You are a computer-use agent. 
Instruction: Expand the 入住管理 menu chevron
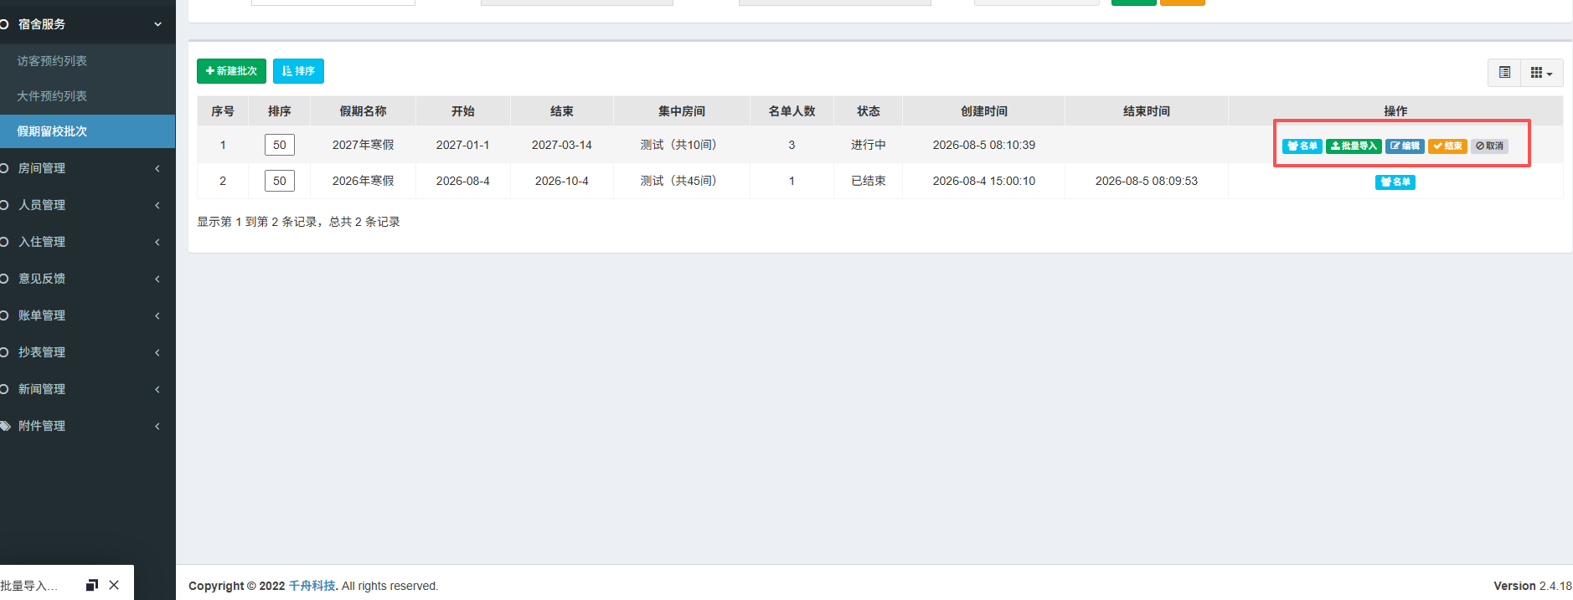pos(157,242)
